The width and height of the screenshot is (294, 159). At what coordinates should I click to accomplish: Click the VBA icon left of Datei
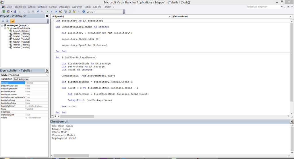pyautogui.click(x=4, y=7)
